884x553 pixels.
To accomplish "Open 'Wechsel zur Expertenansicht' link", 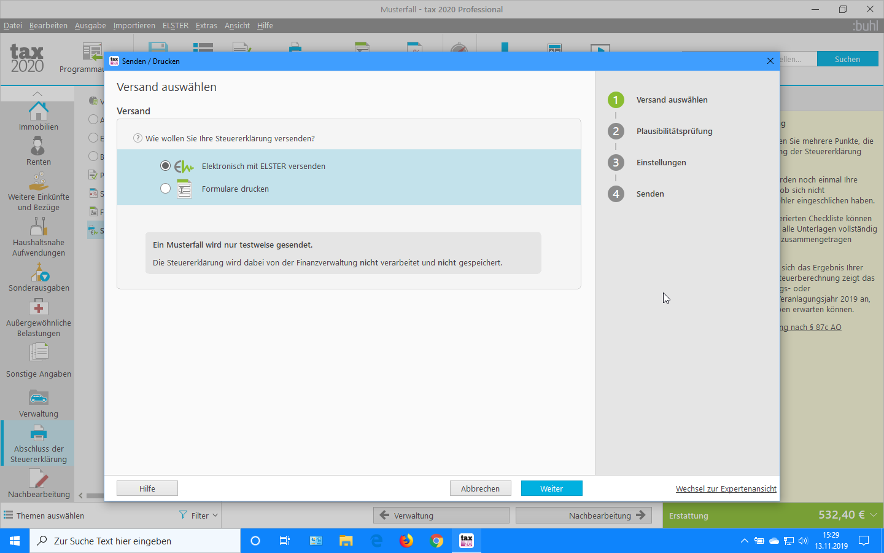I will 726,489.
